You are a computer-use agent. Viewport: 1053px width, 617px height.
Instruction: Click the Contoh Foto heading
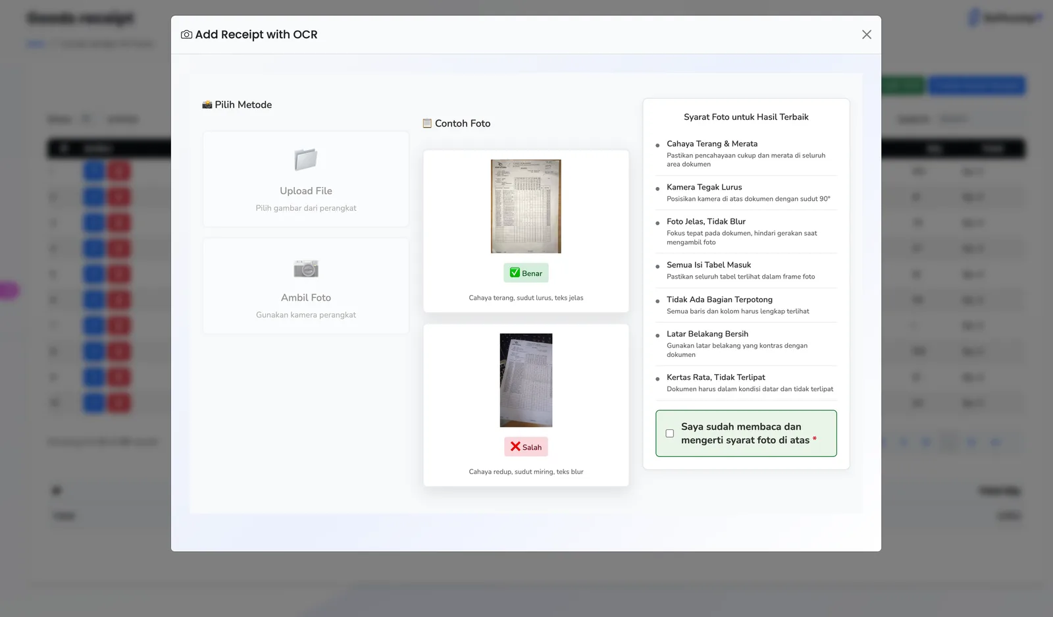click(x=456, y=123)
